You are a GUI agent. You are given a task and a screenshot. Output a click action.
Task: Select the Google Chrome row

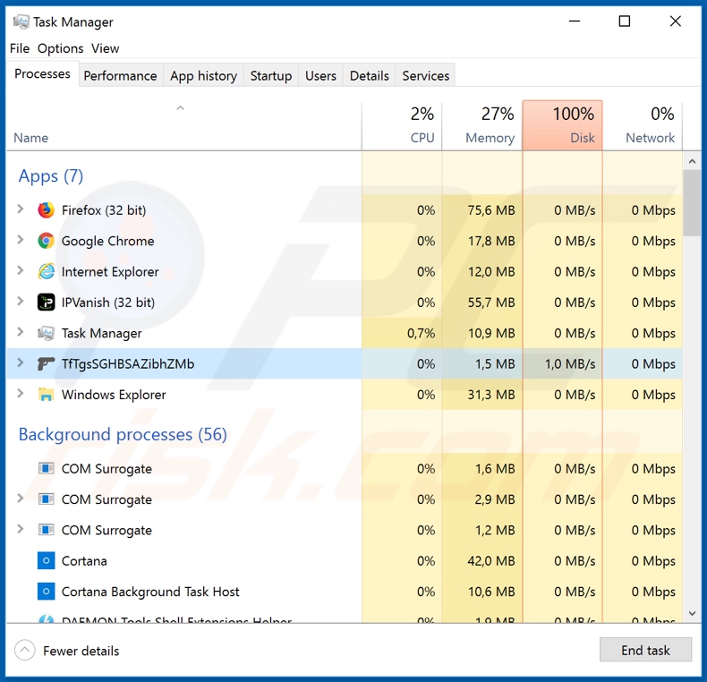point(345,241)
